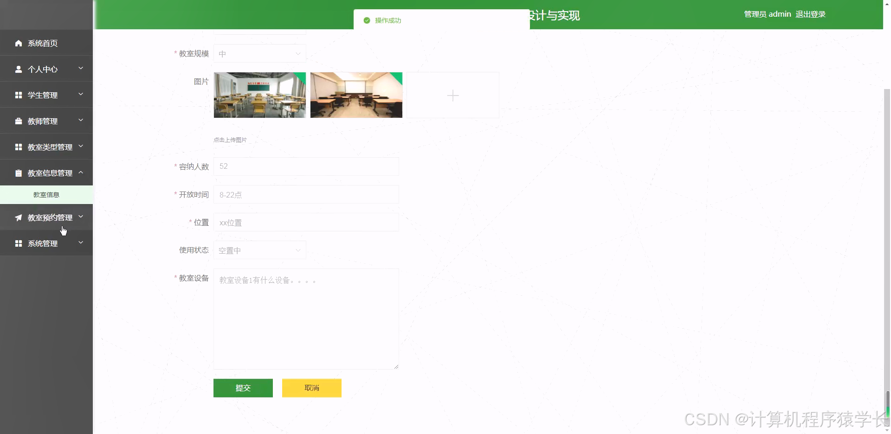The image size is (891, 434).
Task: Expand 教室类型管理 menu chevron
Action: 81,146
